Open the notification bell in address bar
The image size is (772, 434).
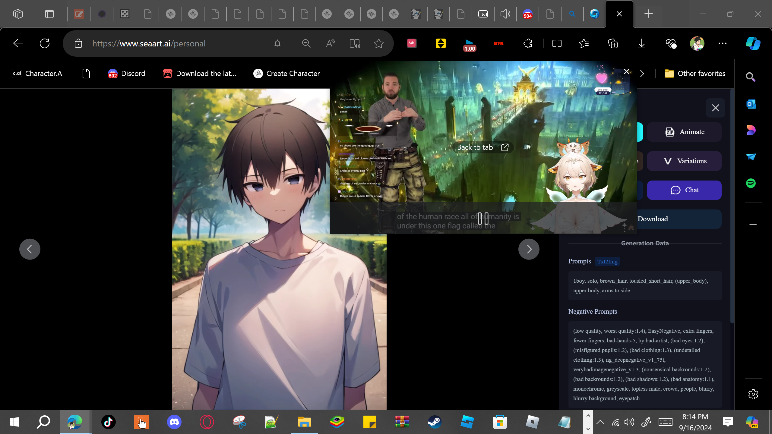277,43
